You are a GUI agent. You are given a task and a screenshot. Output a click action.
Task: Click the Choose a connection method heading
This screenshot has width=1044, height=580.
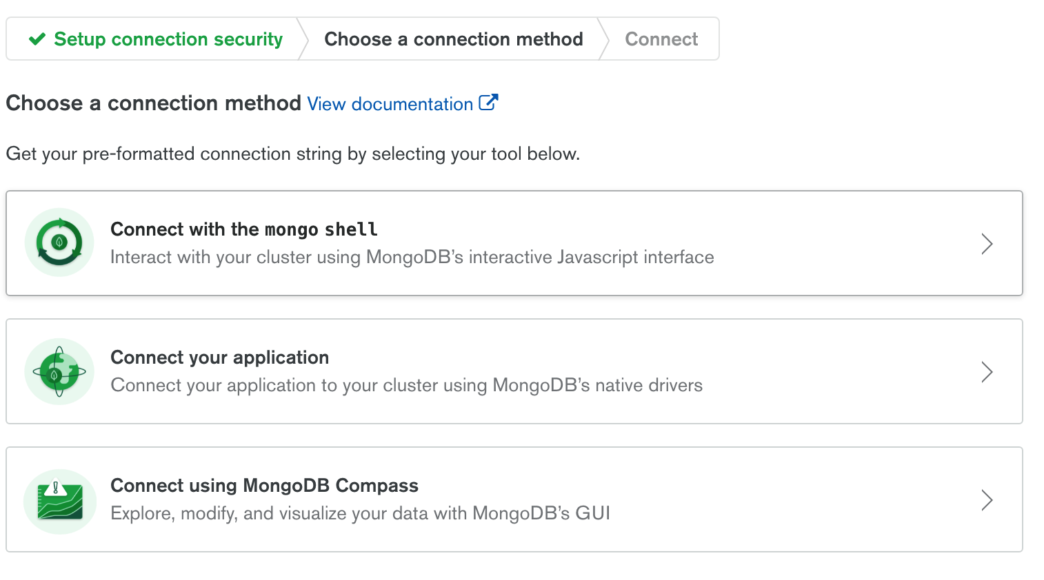click(x=154, y=103)
